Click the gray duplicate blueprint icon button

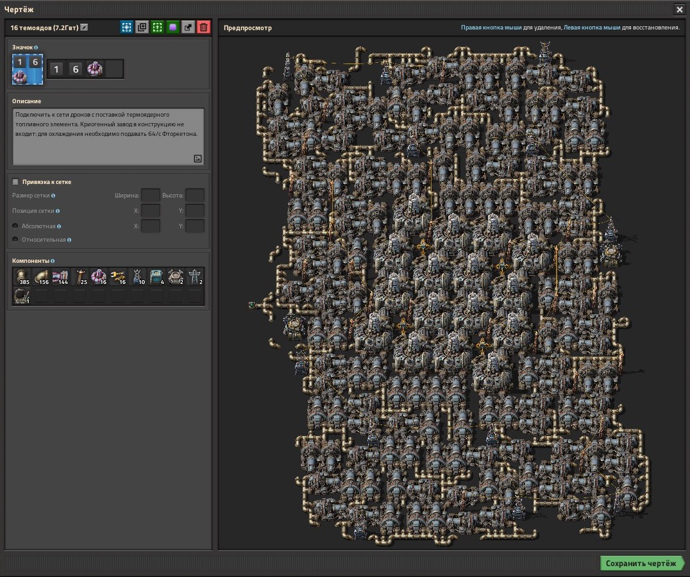click(x=142, y=28)
